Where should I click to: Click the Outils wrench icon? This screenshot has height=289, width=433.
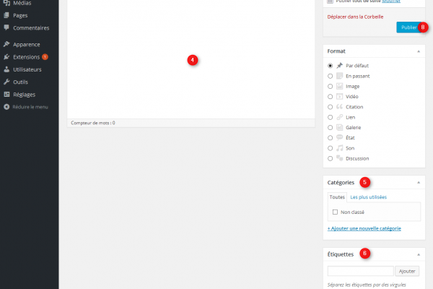[6, 82]
